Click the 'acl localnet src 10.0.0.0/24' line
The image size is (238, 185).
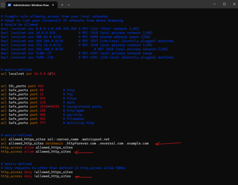(28, 74)
